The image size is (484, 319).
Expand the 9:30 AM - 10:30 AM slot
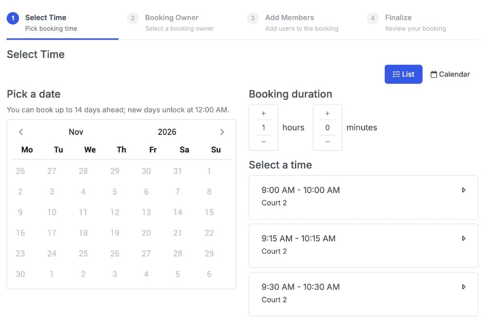pos(464,287)
